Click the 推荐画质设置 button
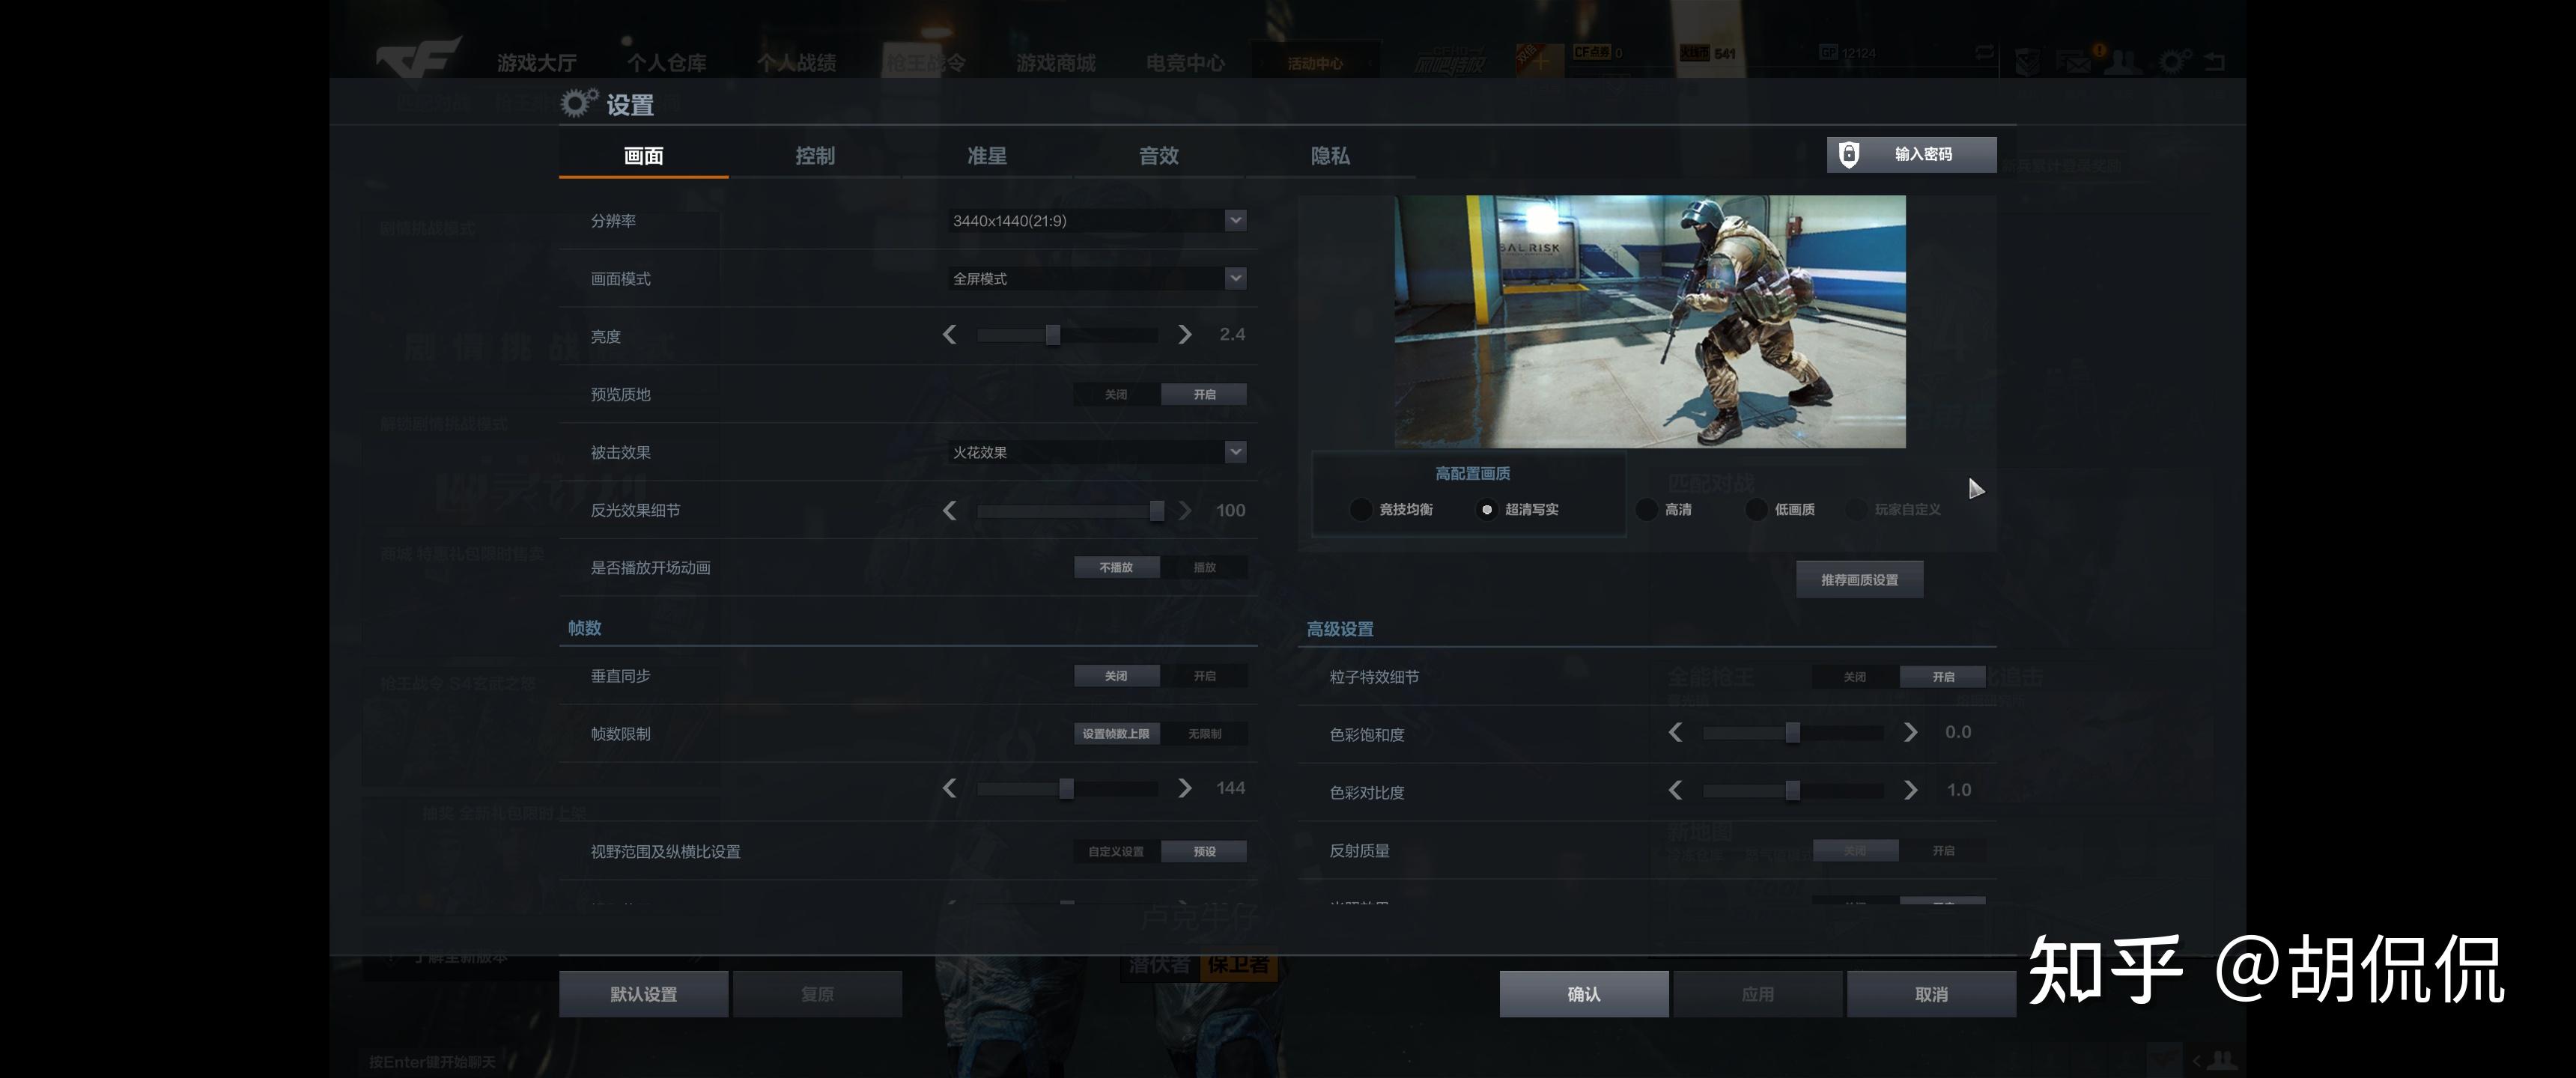Image resolution: width=2576 pixels, height=1078 pixels. 1859,580
